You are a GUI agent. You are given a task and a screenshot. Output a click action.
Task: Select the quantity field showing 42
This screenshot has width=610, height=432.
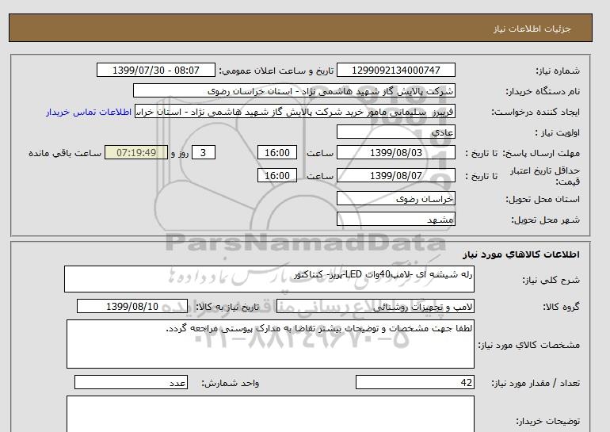point(416,383)
